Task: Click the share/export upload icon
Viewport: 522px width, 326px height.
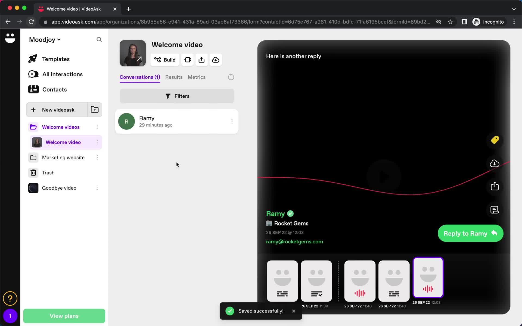Action: [201, 59]
